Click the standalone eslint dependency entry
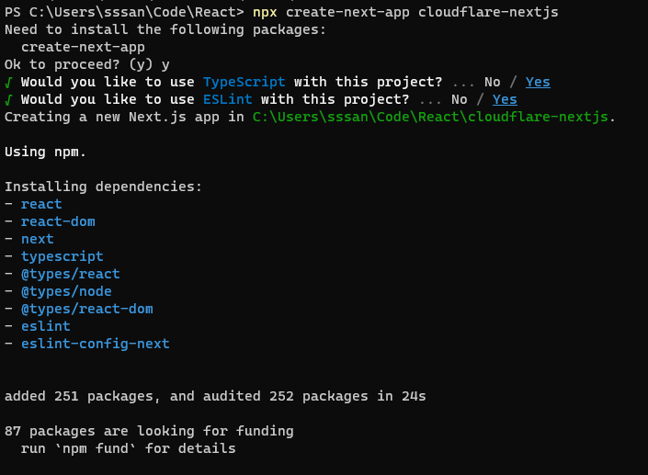648x475 pixels. [45, 326]
